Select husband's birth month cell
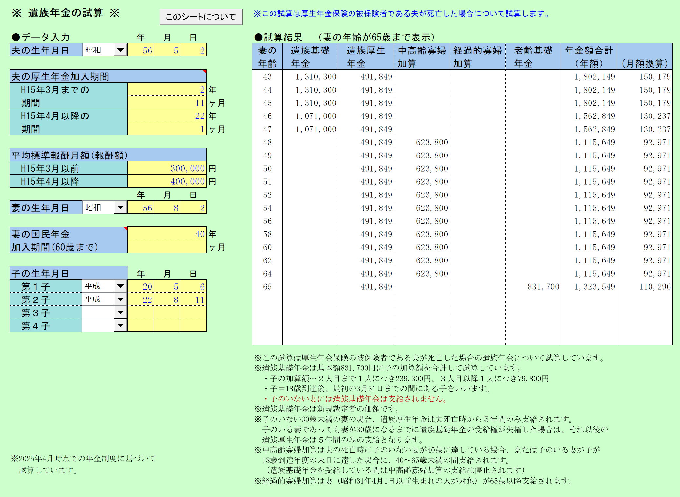The image size is (680, 497). click(167, 50)
